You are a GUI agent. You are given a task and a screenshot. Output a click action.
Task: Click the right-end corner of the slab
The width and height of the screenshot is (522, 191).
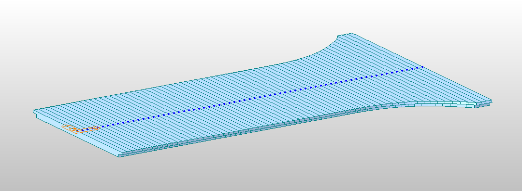tap(491, 101)
